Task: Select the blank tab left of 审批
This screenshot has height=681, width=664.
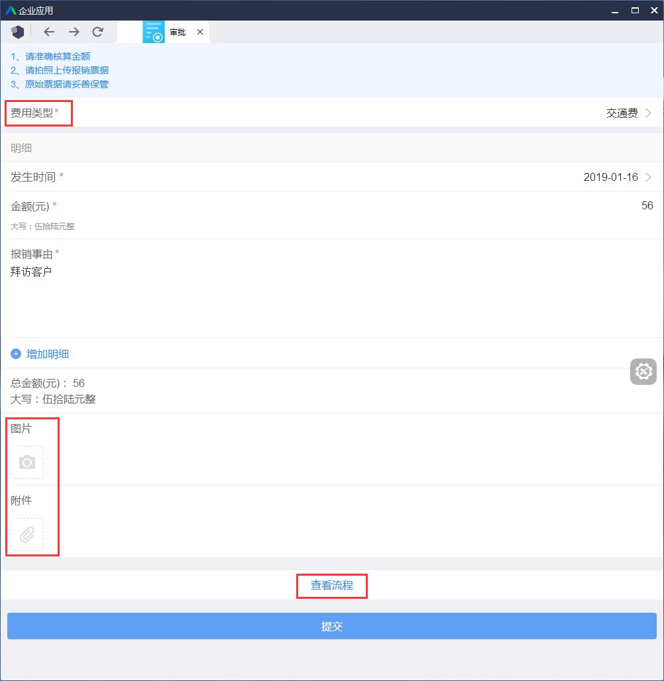Action: pos(130,31)
